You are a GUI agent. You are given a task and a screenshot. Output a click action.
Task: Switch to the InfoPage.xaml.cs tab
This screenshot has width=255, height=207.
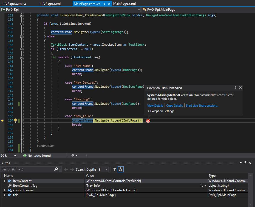14,4
